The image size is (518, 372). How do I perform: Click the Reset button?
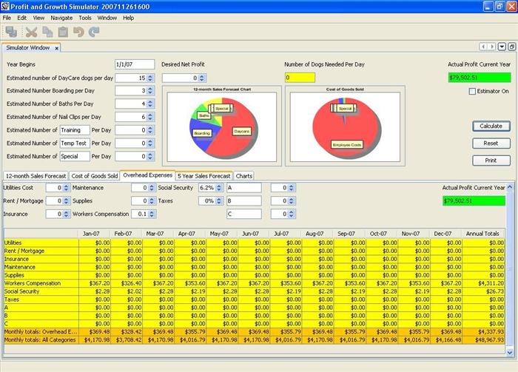(491, 143)
